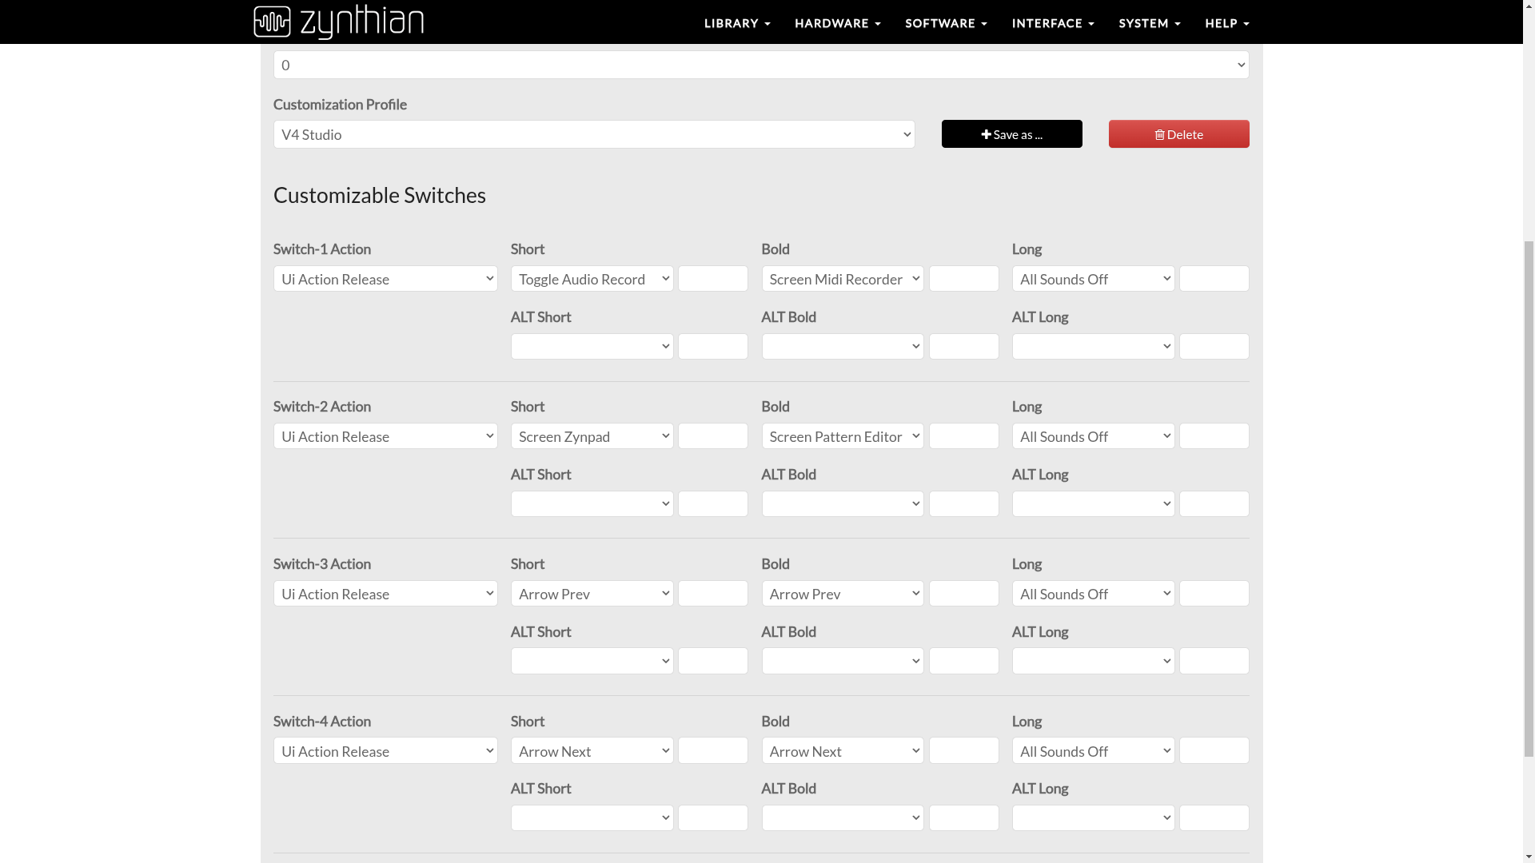
Task: Open Switch-1 ALT Long dropdown
Action: (x=1094, y=347)
